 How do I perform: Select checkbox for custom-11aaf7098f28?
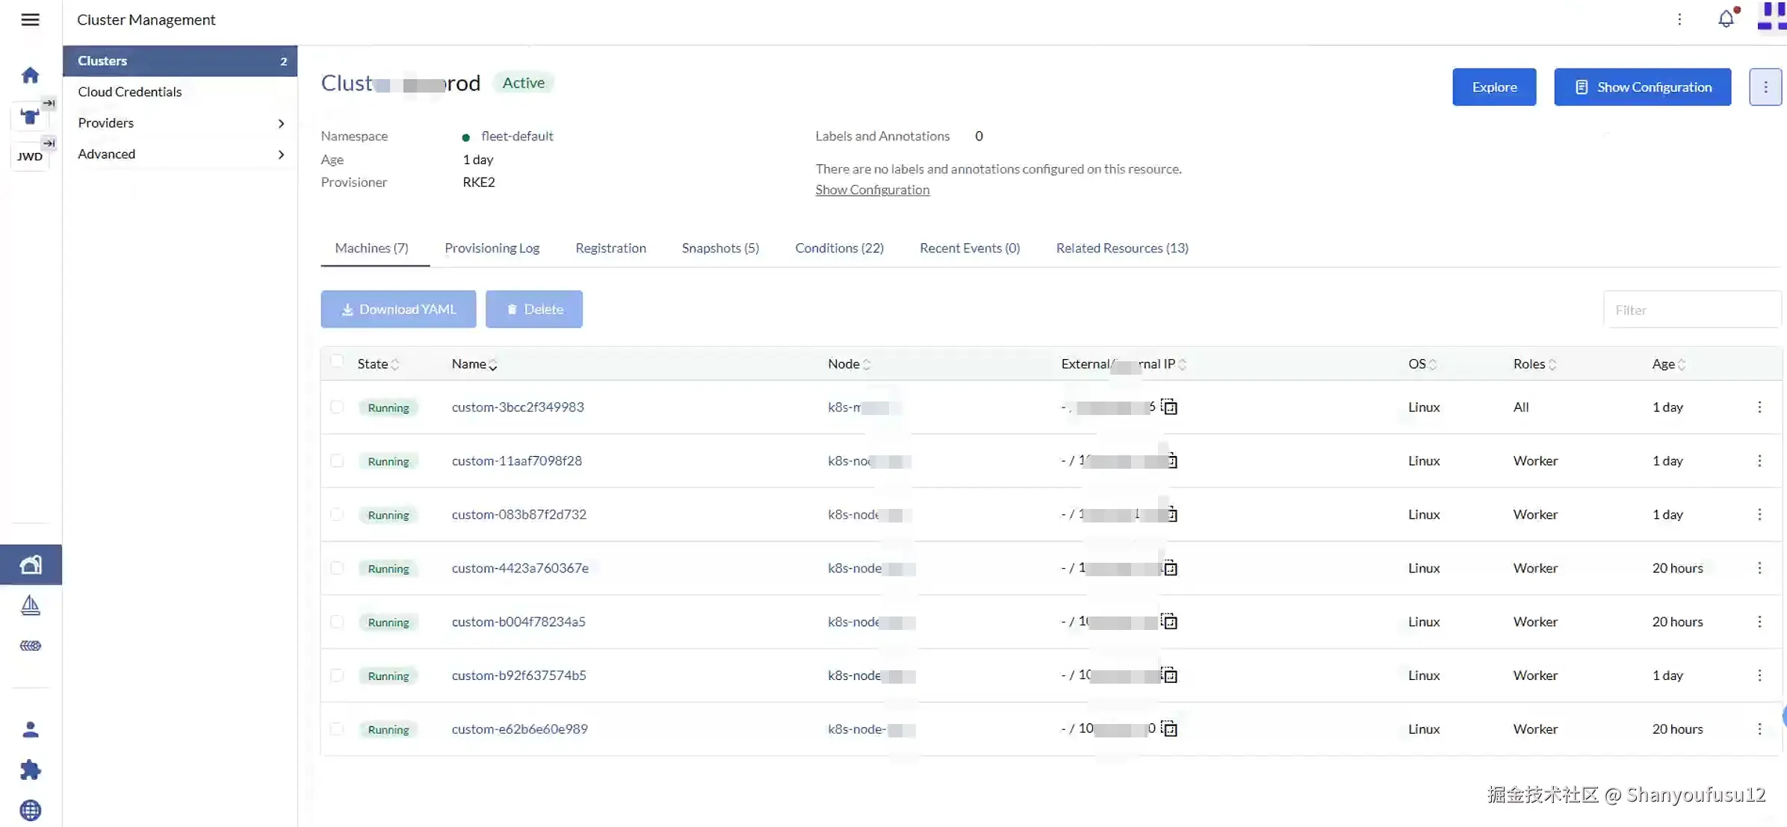[x=337, y=461]
